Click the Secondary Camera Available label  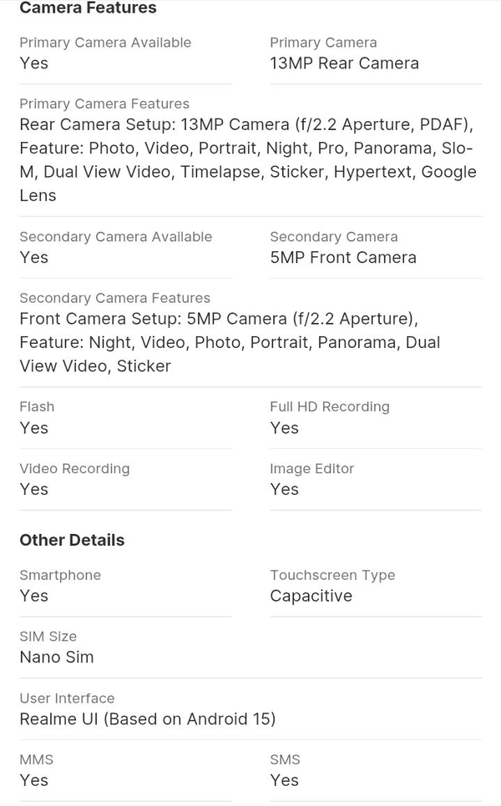116,237
